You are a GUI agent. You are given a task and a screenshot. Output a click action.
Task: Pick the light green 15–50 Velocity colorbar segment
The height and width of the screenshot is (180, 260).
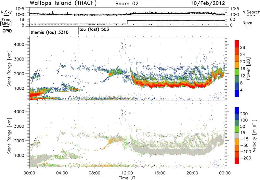tap(237, 129)
